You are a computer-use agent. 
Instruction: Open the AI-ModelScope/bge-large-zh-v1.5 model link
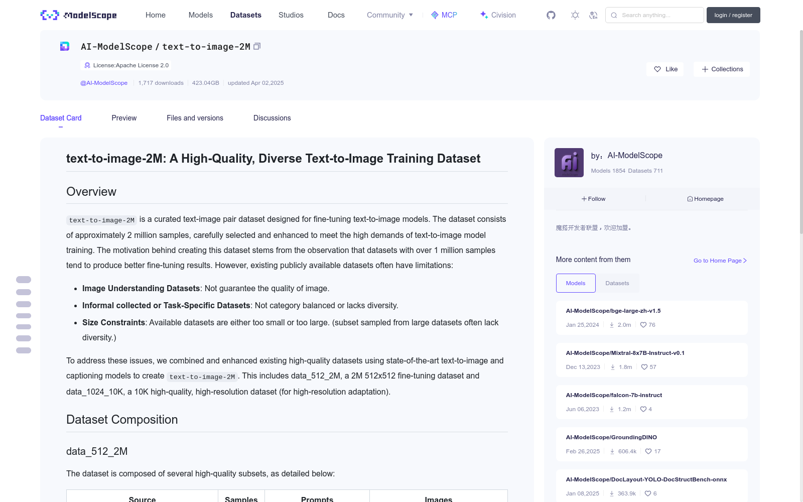(x=613, y=311)
